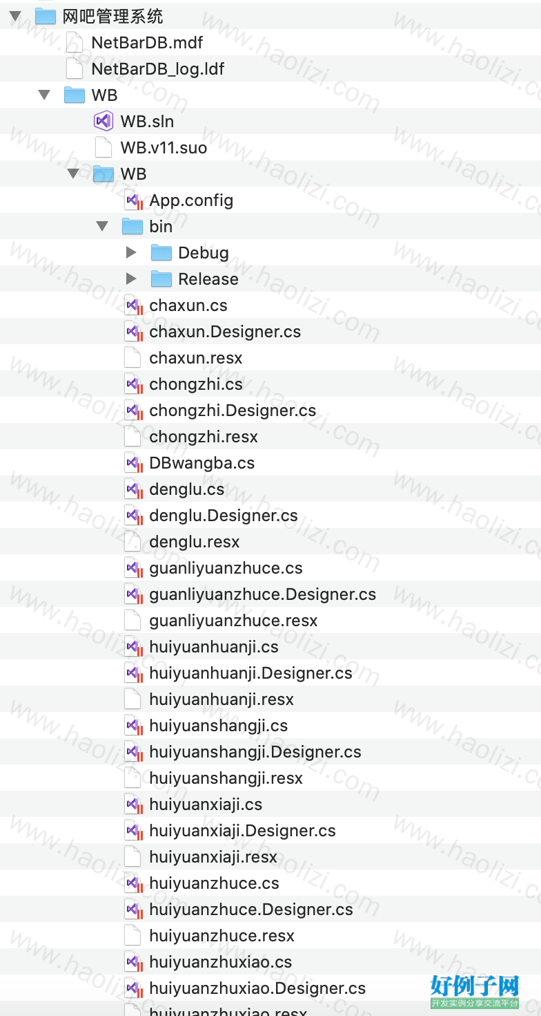Select the huiyuanshangji.resx file name

226,778
